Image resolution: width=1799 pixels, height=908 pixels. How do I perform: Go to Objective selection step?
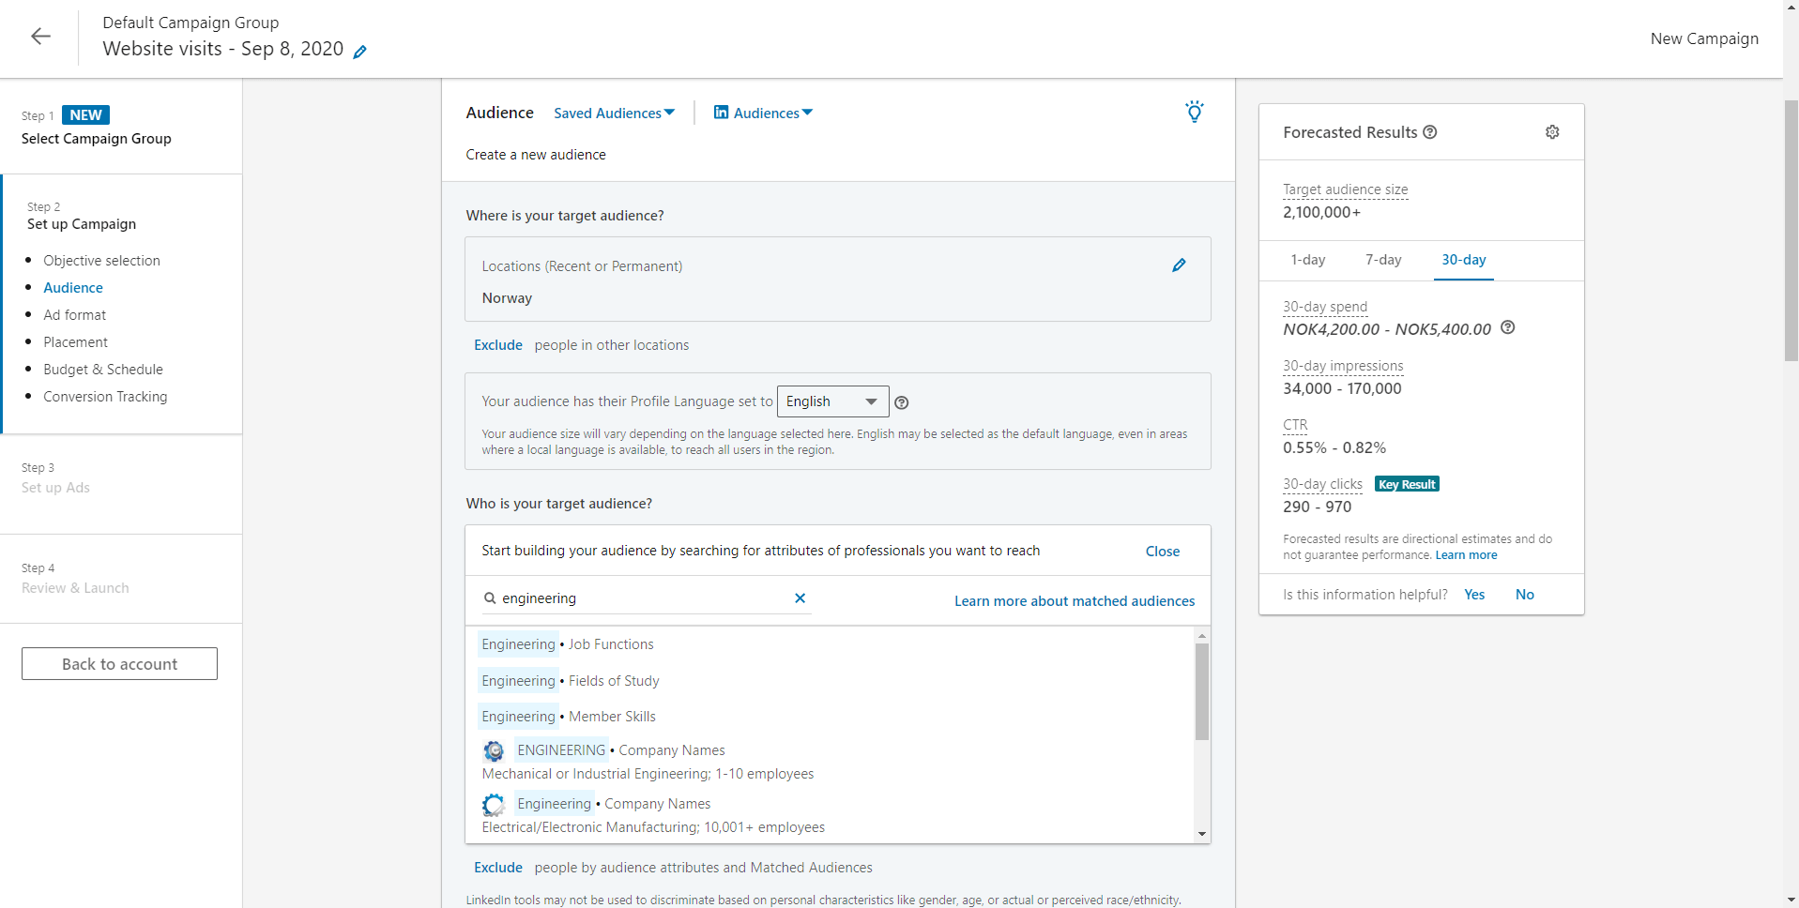101,261
